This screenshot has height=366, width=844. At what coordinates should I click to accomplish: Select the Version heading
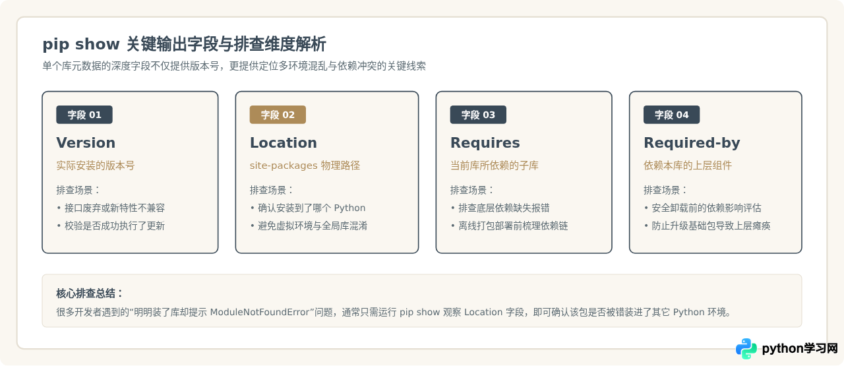(86, 143)
